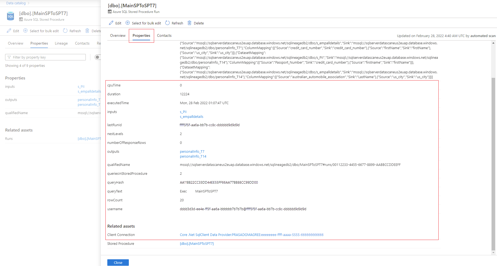The image size is (497, 266).
Task: Open the background Overview tab
Action: (x=16, y=43)
